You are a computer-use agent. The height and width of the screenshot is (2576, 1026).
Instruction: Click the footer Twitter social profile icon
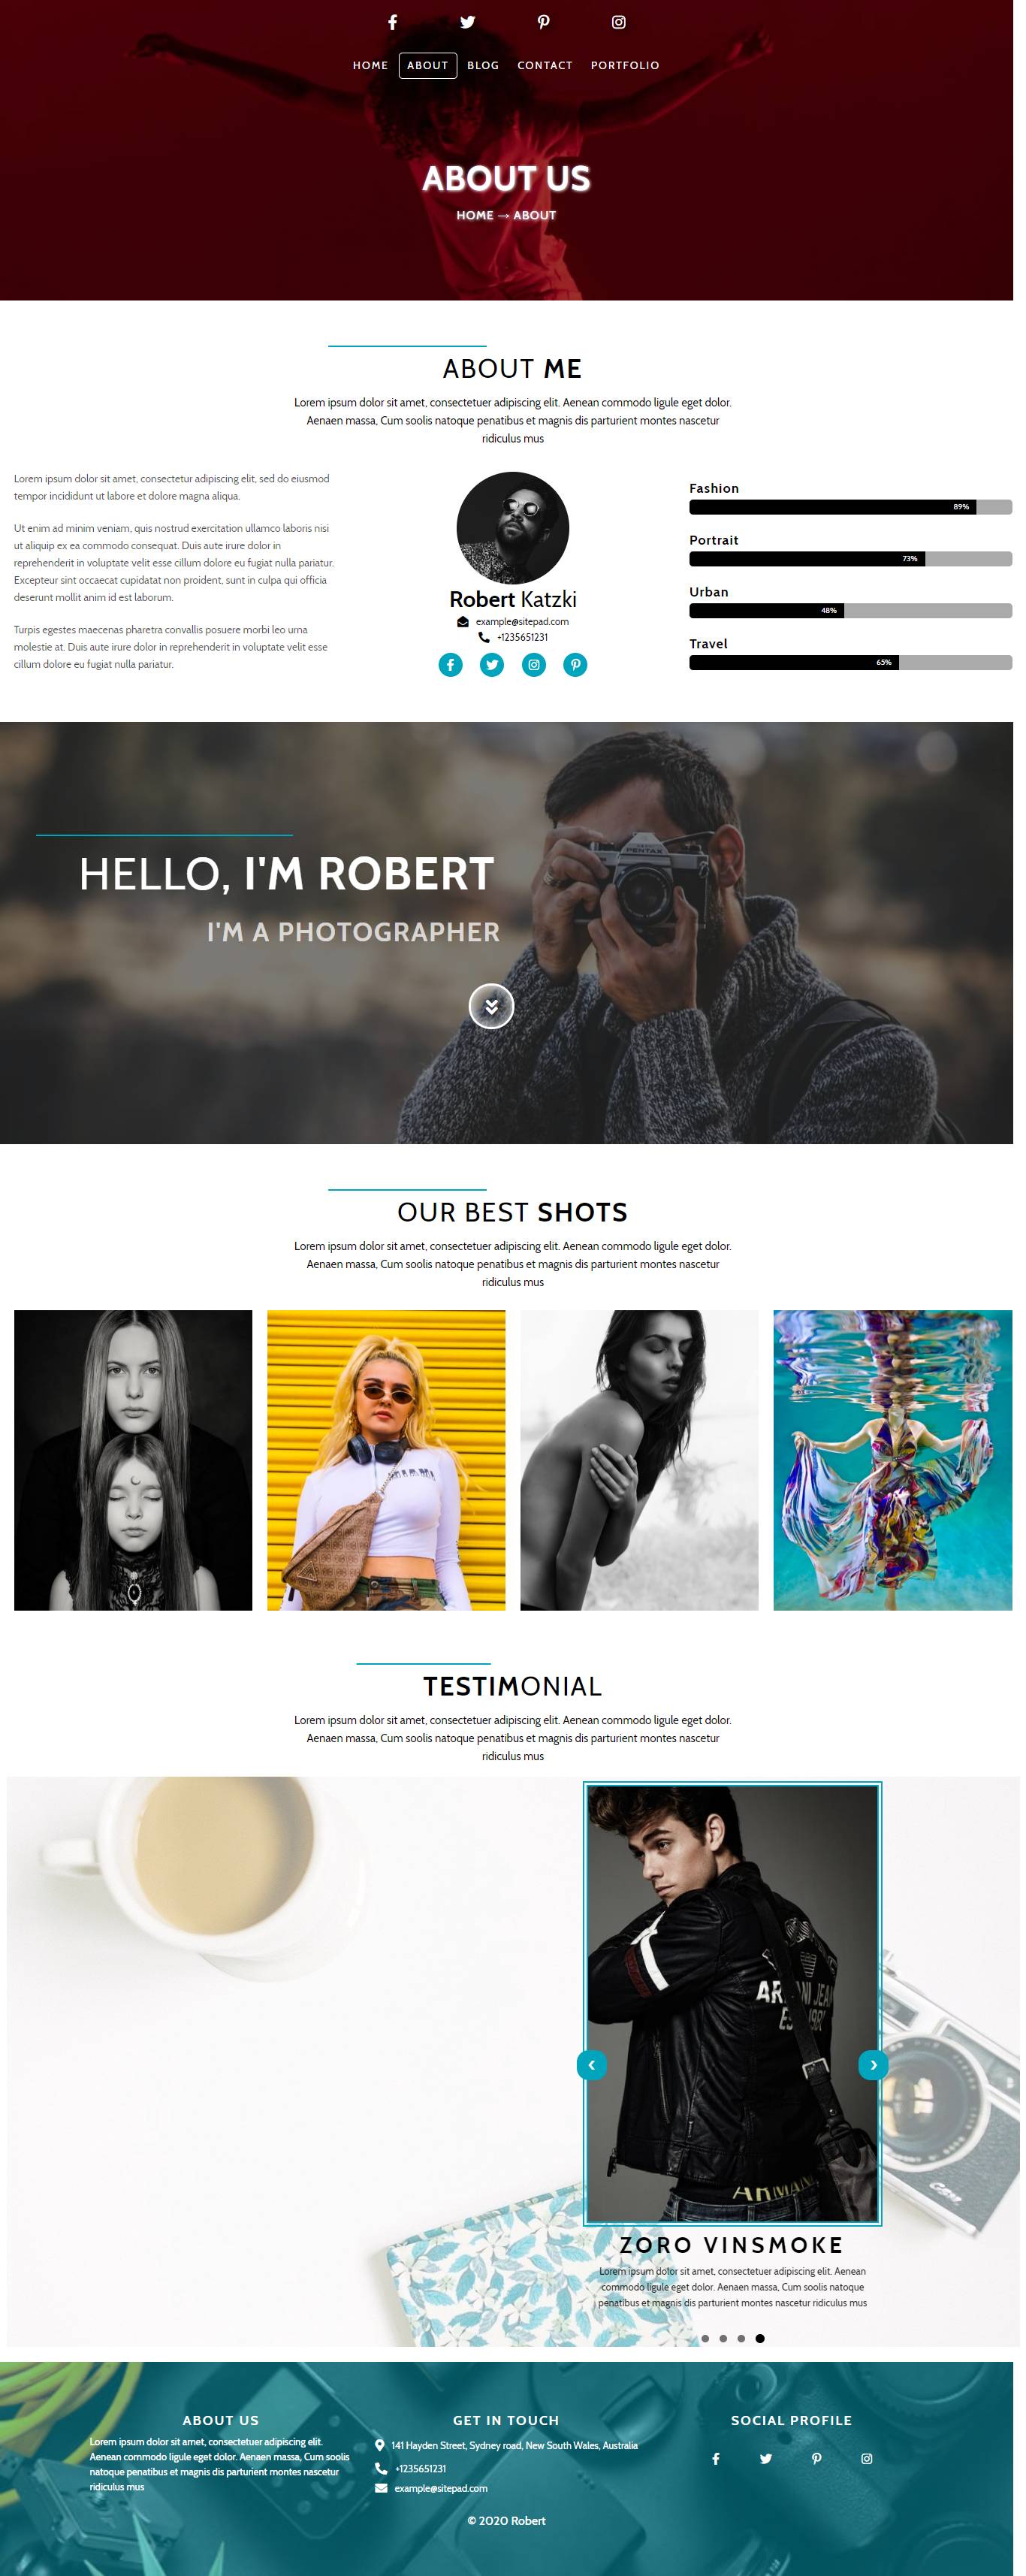pyautogui.click(x=765, y=2458)
